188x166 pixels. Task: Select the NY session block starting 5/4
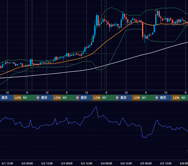[148, 98]
